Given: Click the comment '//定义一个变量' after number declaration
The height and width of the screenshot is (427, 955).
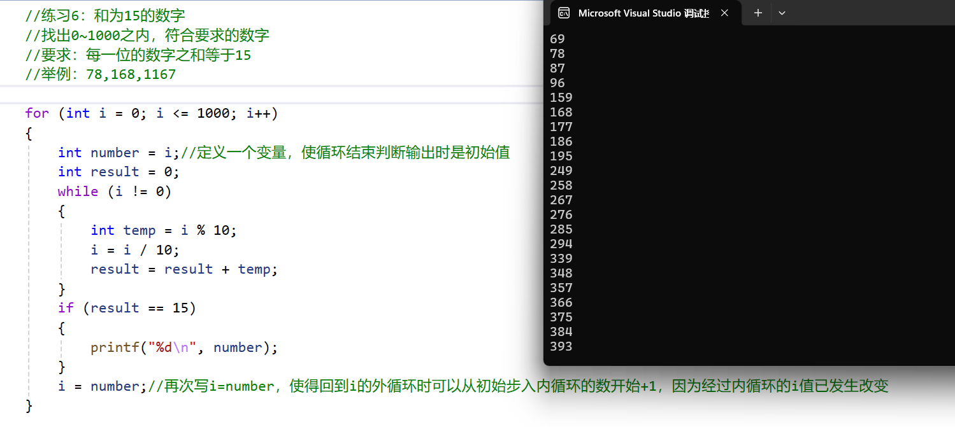Looking at the screenshot, I should tap(234, 153).
